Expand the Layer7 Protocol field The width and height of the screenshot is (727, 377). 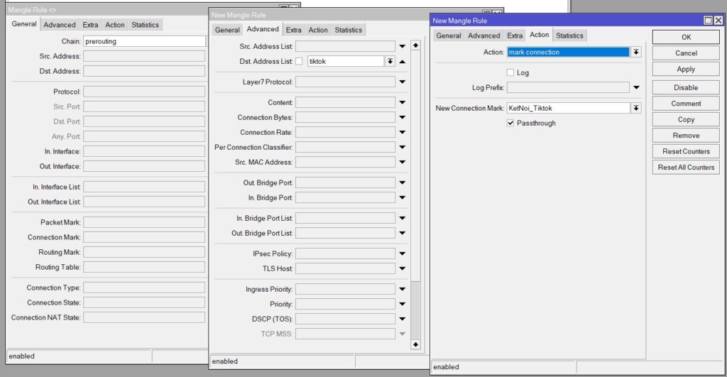coord(403,82)
